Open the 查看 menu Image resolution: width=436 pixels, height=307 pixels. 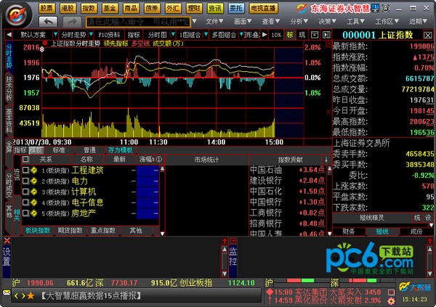pos(271,21)
